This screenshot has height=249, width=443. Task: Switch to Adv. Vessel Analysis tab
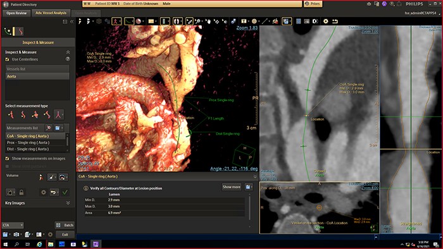click(51, 13)
